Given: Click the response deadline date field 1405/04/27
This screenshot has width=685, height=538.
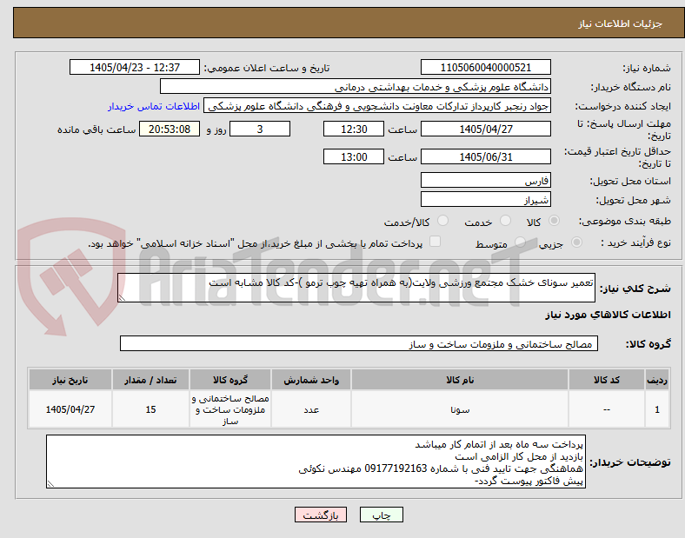Looking at the screenshot, I should (x=485, y=129).
